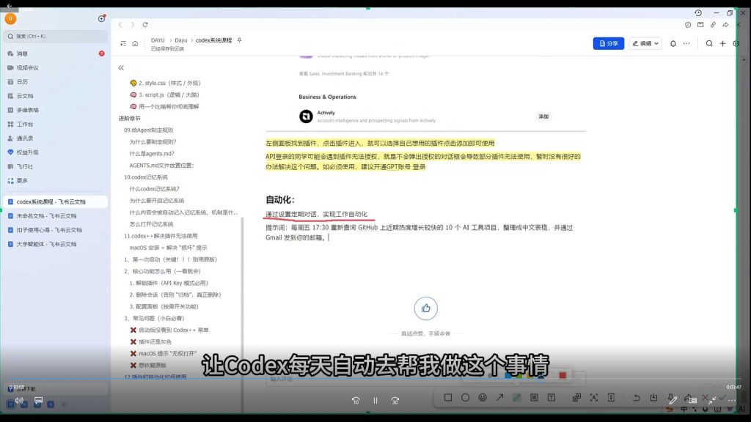Open video player more options ellipsis
751x422 pixels.
[x=731, y=400]
